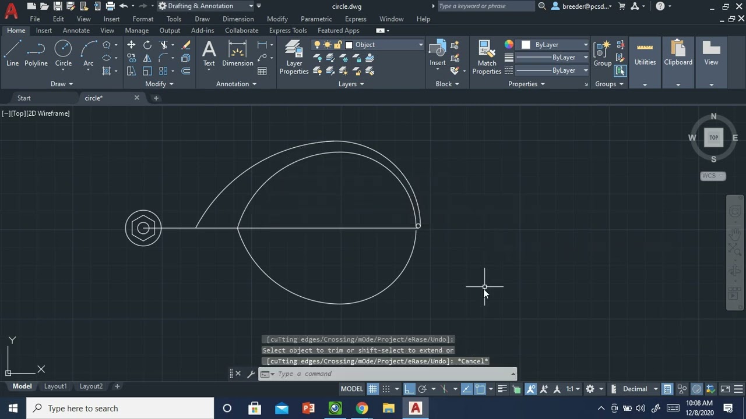Toggle snap mode dots in status bar

pyautogui.click(x=386, y=389)
